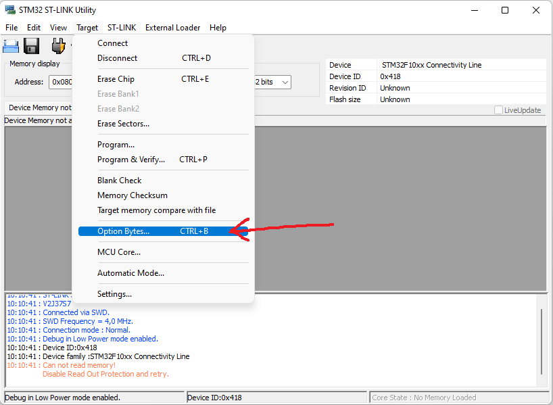Click the log panel vertical scrollbar

click(x=542, y=341)
